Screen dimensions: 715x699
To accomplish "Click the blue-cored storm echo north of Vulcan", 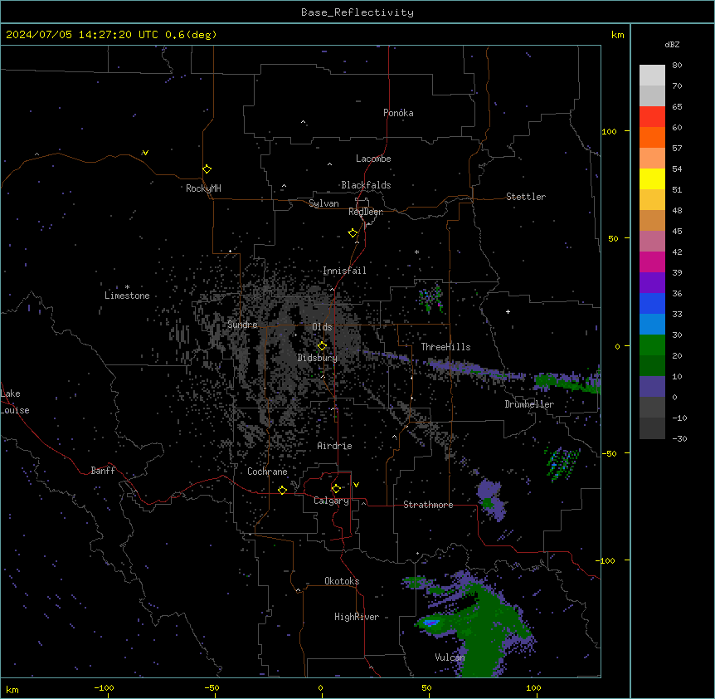I will [x=431, y=623].
